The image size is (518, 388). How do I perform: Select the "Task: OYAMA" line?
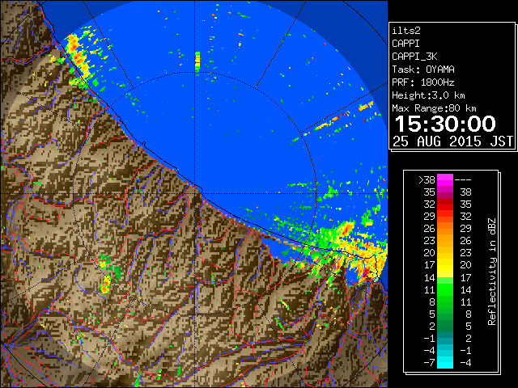423,70
